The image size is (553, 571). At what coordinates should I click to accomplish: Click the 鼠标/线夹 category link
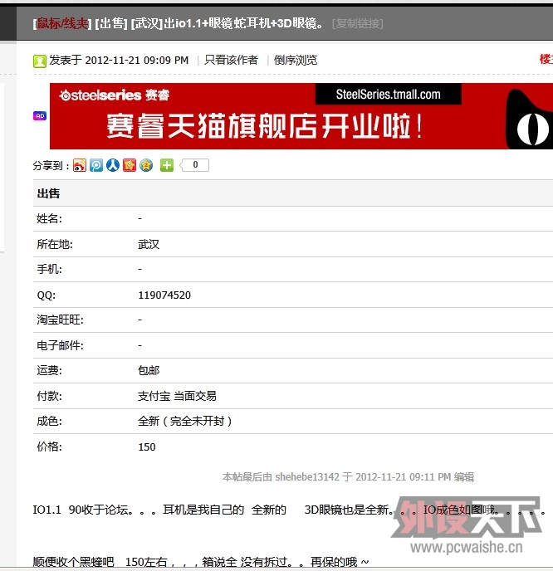point(62,24)
